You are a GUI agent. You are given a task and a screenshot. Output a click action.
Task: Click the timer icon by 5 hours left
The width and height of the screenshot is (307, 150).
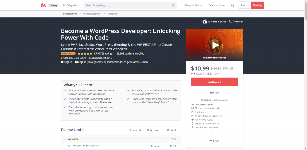click(192, 74)
